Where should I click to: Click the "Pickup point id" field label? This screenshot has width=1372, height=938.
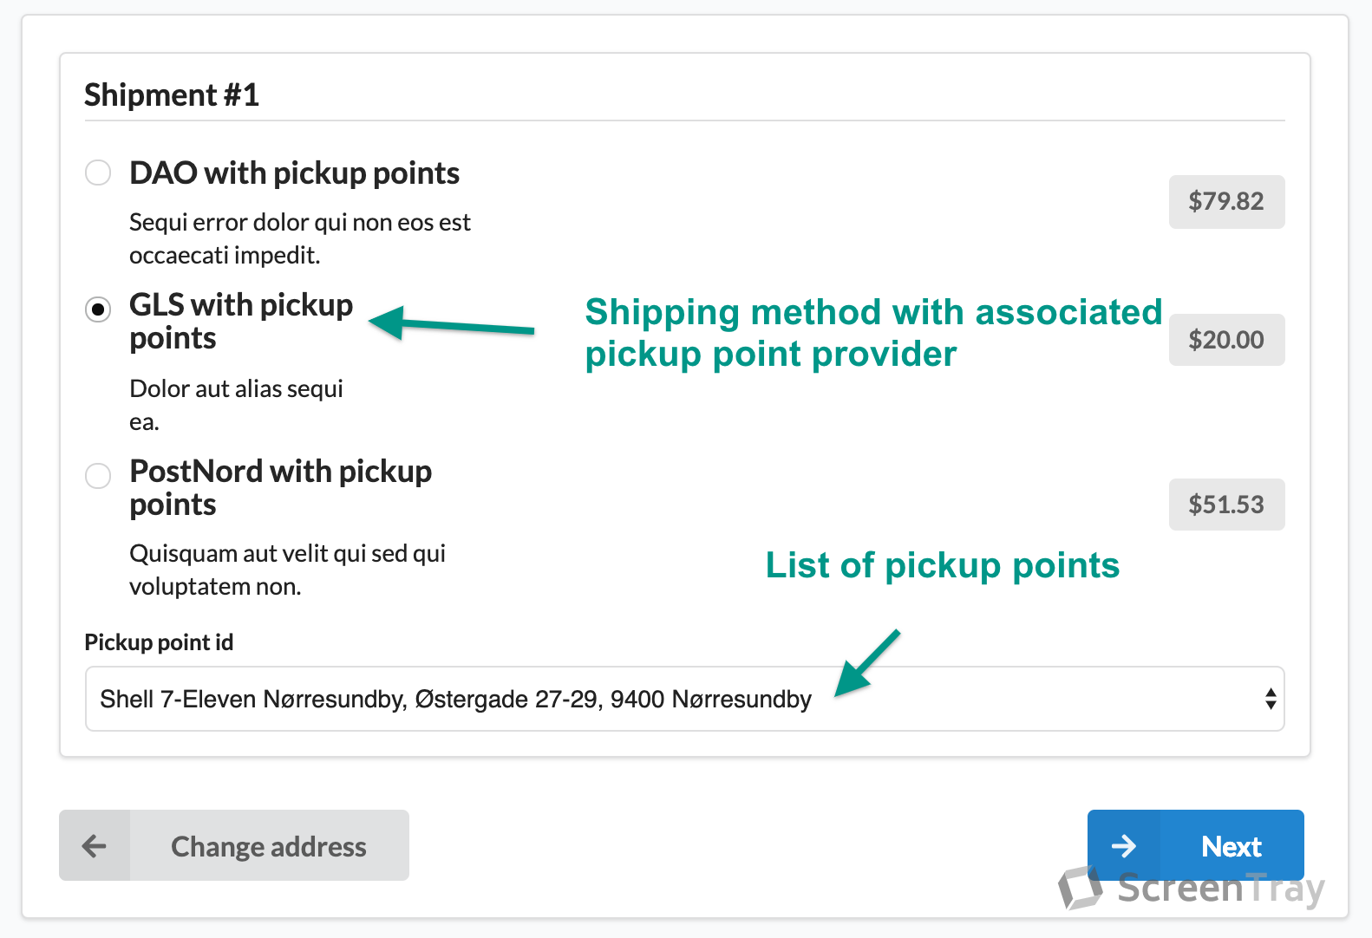pos(159,642)
